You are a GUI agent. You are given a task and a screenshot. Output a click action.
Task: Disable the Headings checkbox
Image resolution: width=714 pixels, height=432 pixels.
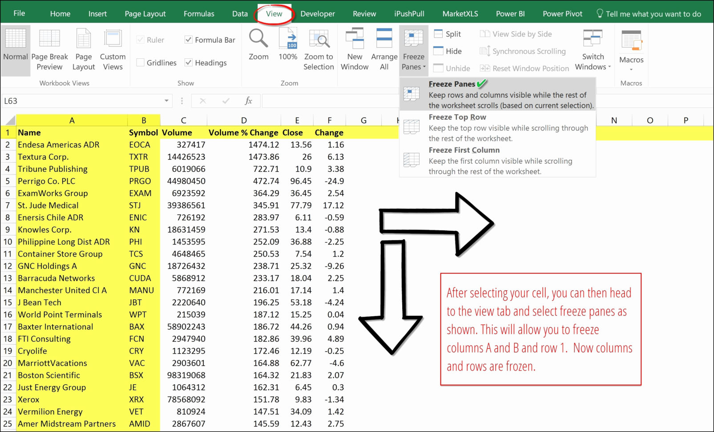pos(189,62)
